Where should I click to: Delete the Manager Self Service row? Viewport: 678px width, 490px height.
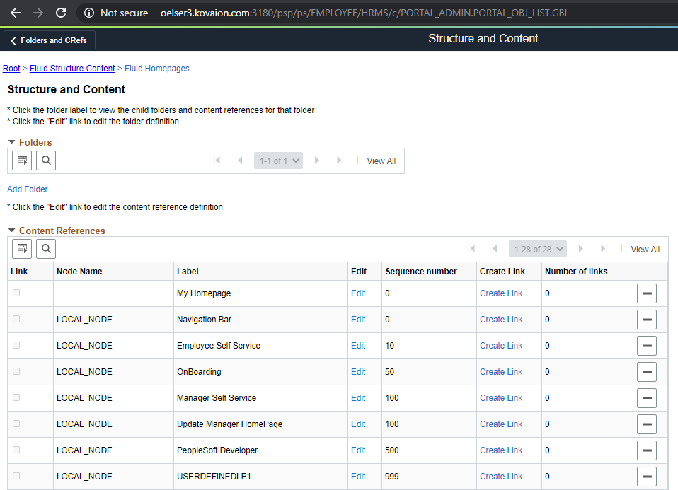tap(646, 398)
